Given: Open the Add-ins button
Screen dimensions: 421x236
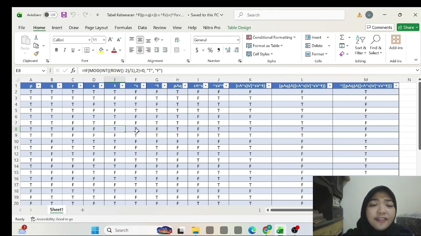Looking at the screenshot, I should [x=396, y=43].
